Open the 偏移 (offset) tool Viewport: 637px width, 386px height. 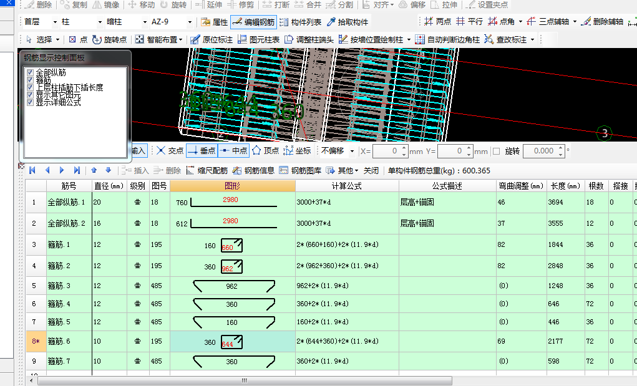(412, 5)
